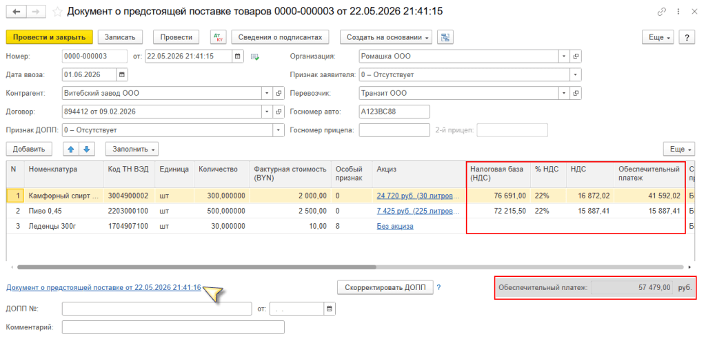Open linked Документ о предстоящей поставке link
706x341 pixels.
pos(103,287)
